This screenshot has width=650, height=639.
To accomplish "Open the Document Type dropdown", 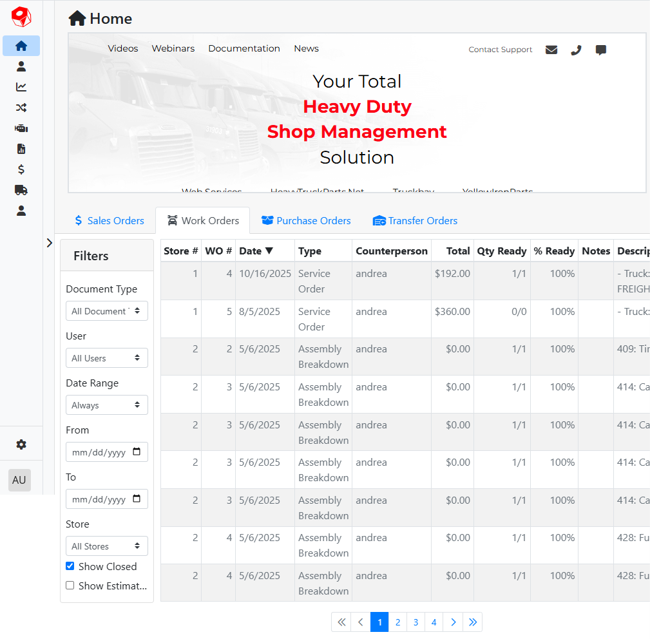I will click(107, 311).
